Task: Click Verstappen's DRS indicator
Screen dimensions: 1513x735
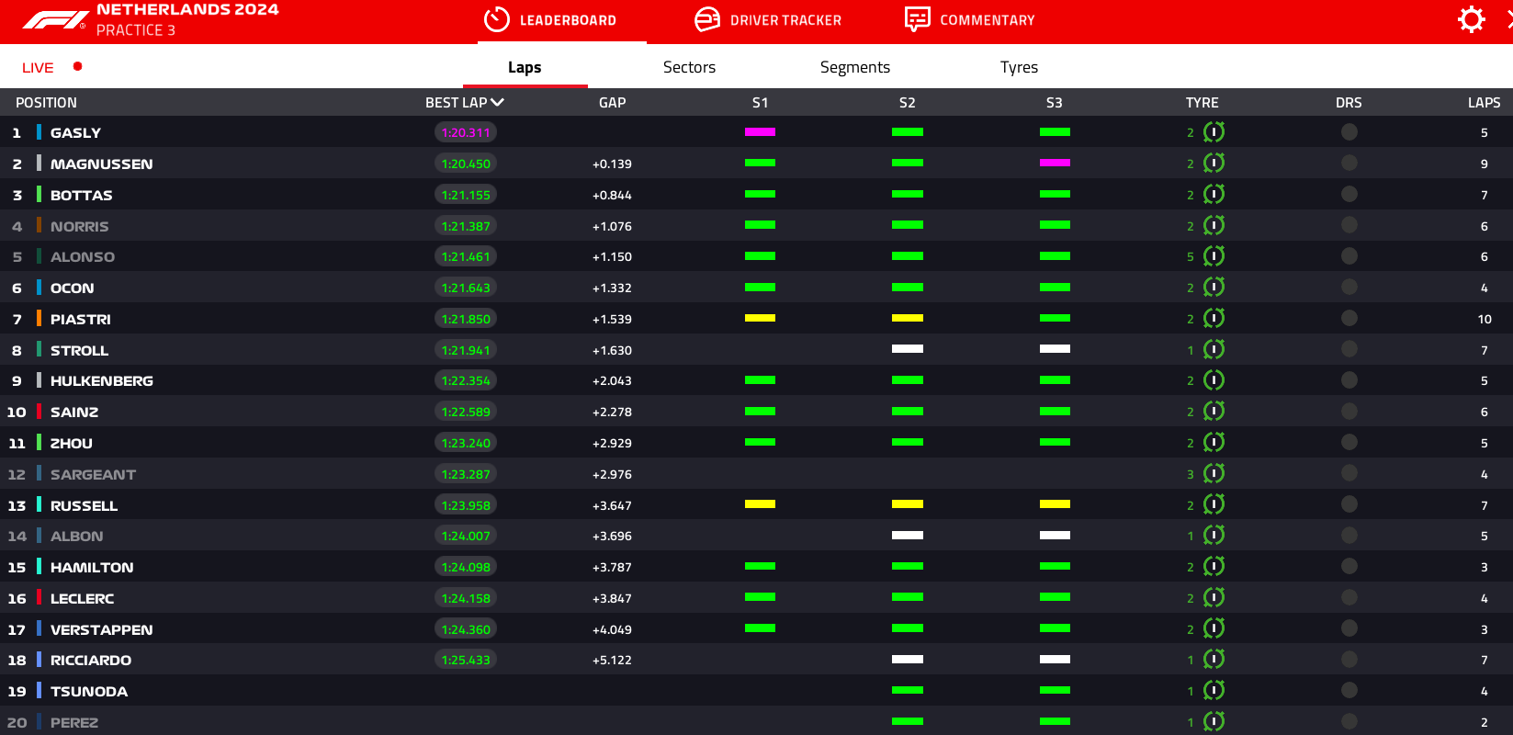Action: click(x=1349, y=628)
